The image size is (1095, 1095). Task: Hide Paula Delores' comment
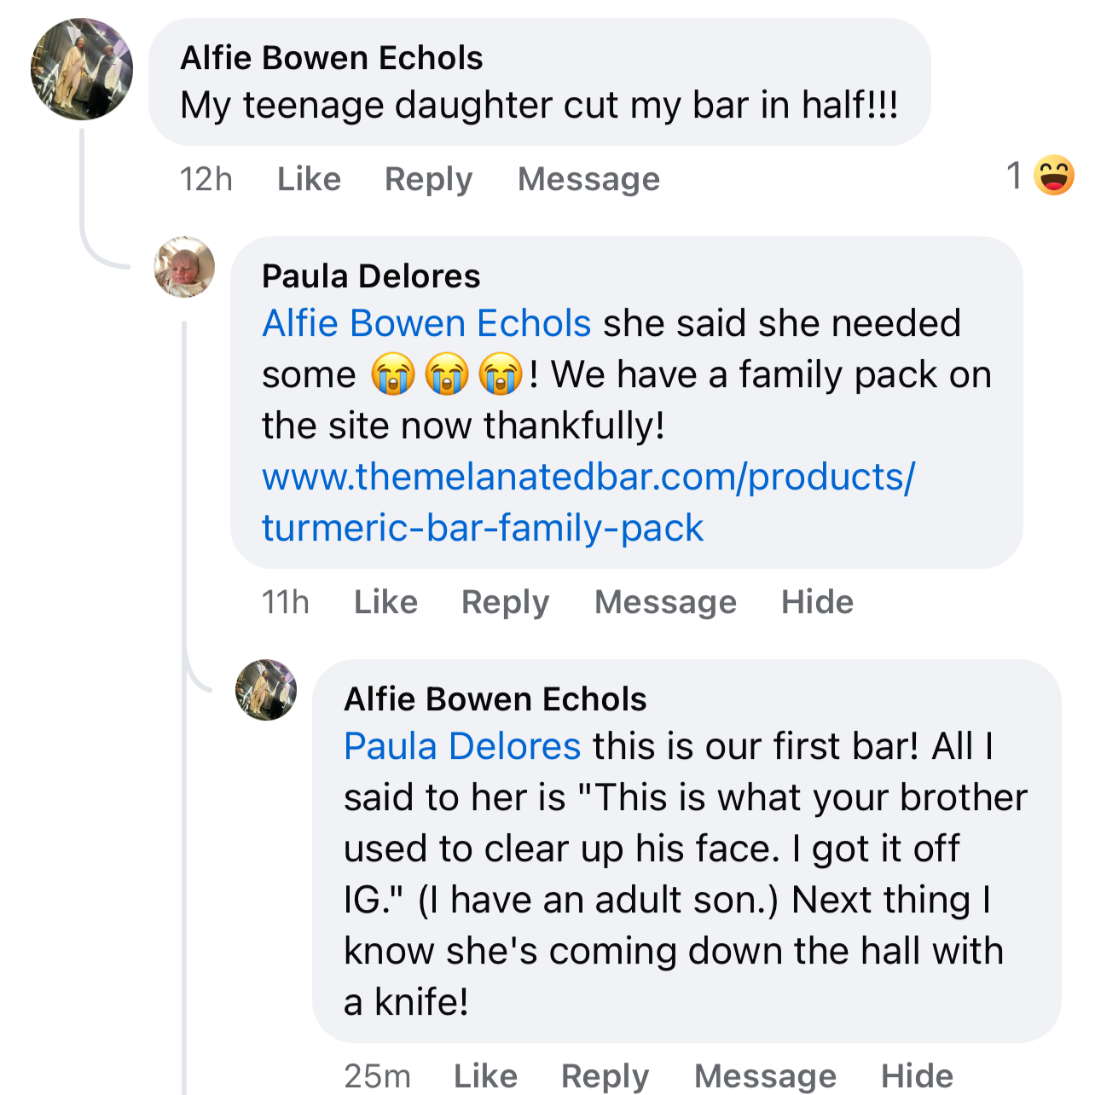817,602
